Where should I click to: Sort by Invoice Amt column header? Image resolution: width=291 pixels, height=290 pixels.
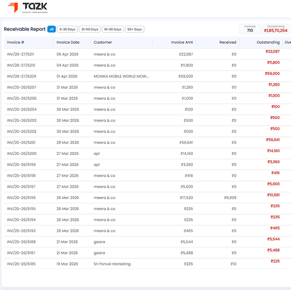[182, 43]
